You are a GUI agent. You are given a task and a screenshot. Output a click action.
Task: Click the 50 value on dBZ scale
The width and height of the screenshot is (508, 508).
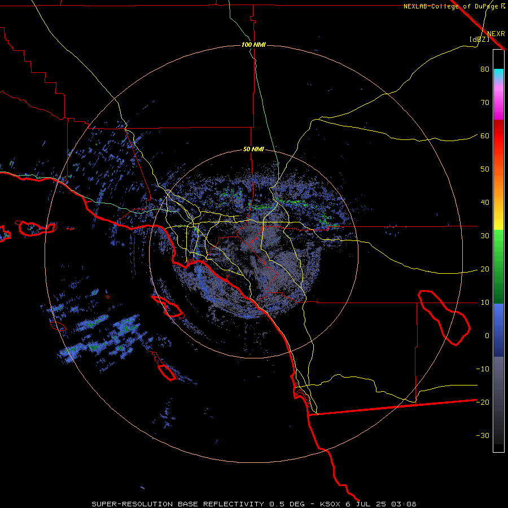(485, 169)
